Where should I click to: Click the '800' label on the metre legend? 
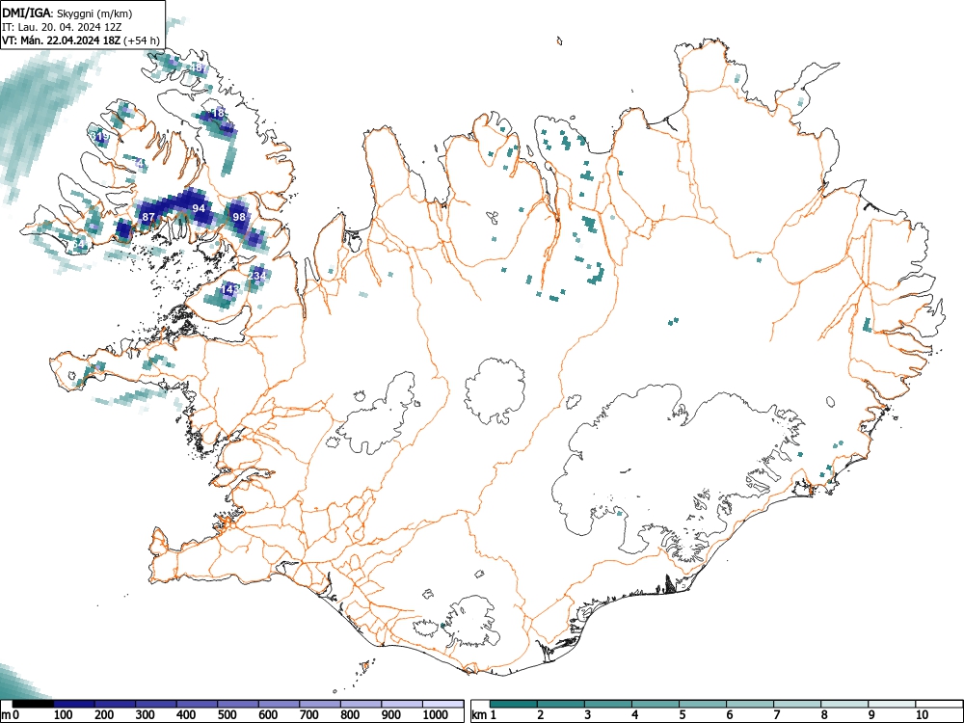(351, 715)
